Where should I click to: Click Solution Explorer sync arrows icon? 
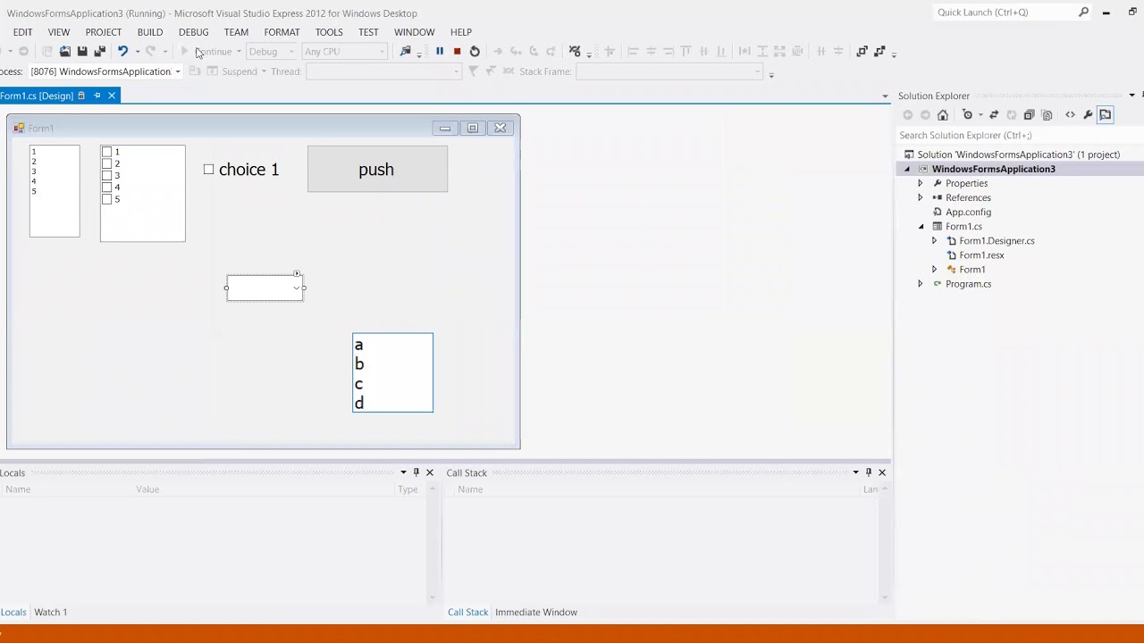point(994,115)
